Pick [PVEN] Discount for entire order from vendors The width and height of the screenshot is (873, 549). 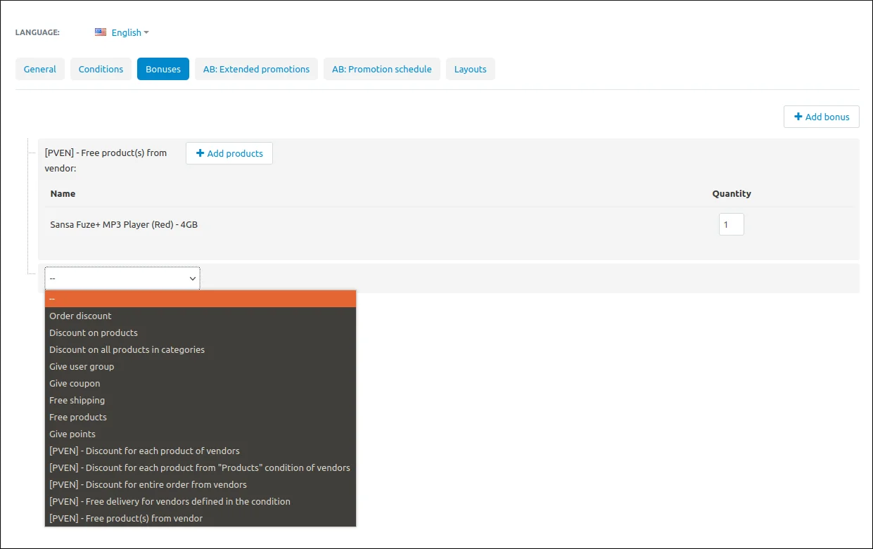200,484
